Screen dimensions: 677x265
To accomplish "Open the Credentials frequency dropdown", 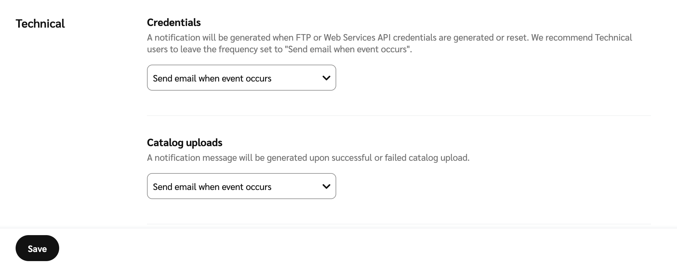I will [241, 78].
